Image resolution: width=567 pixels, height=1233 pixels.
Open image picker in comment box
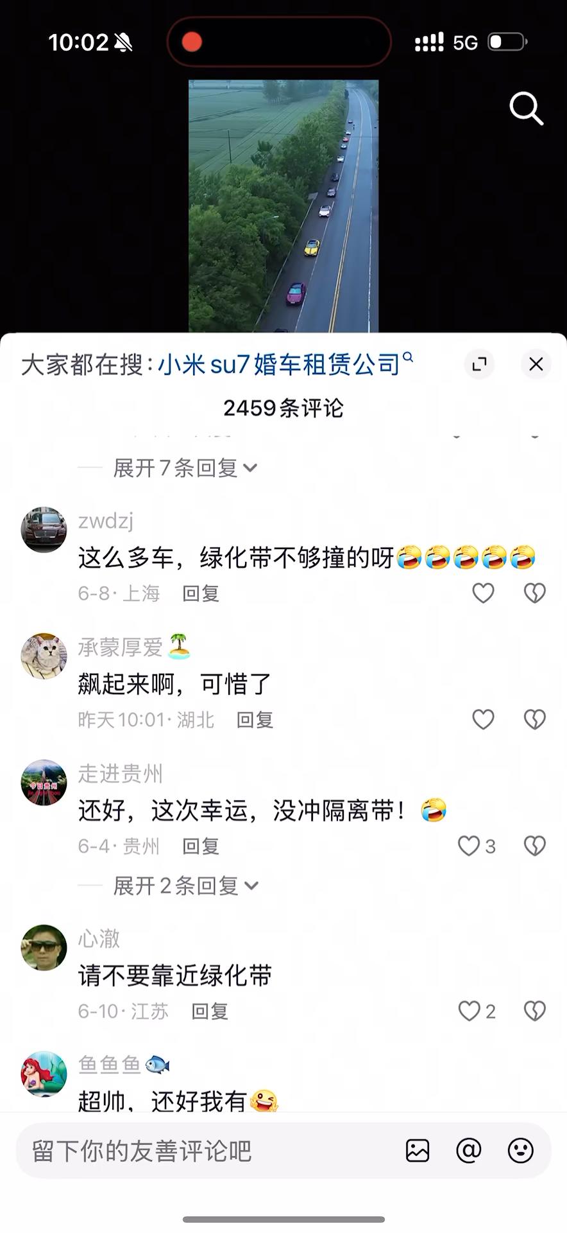[418, 1151]
